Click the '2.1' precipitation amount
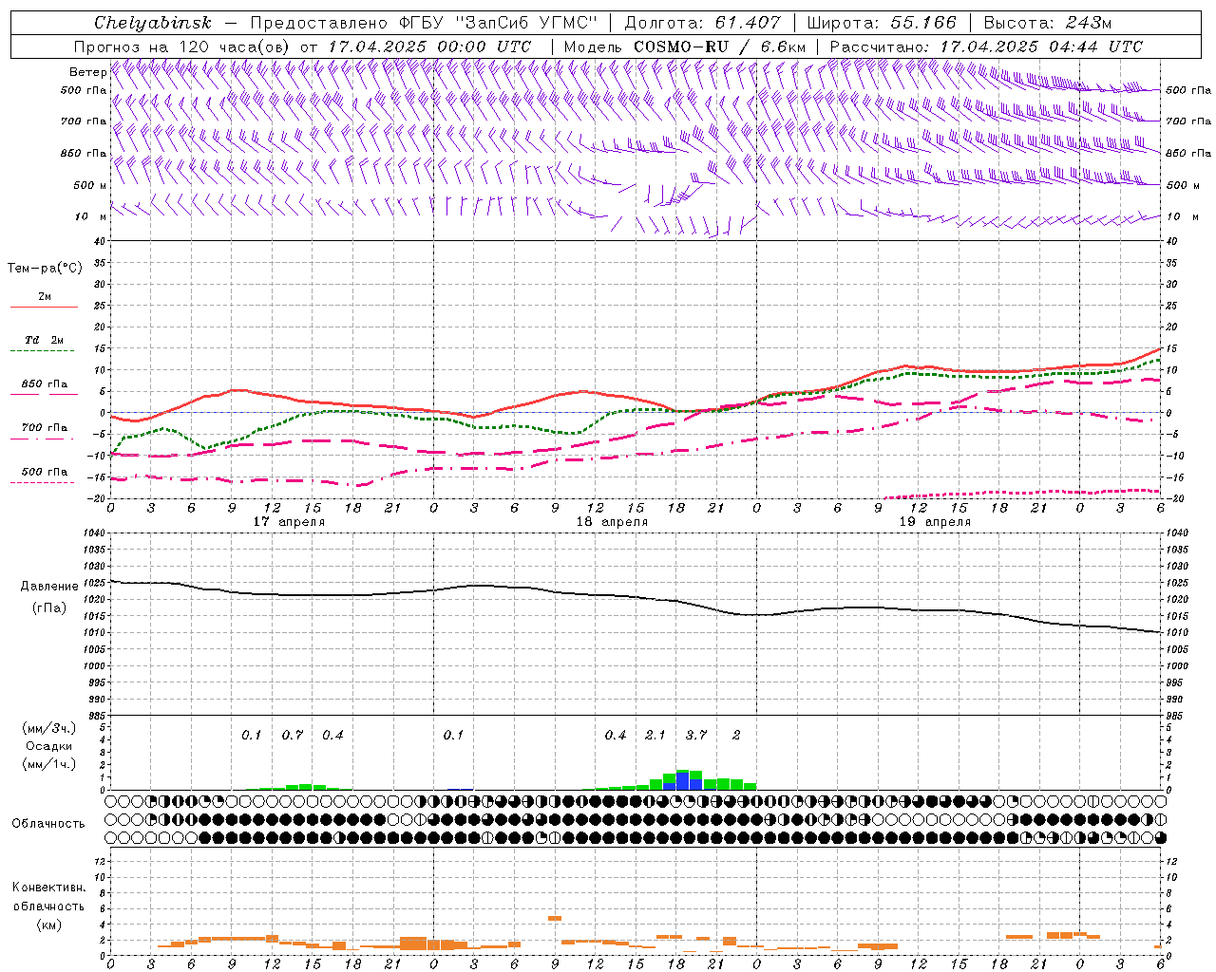Viewport: 1216px width, 972px height. pos(655,735)
